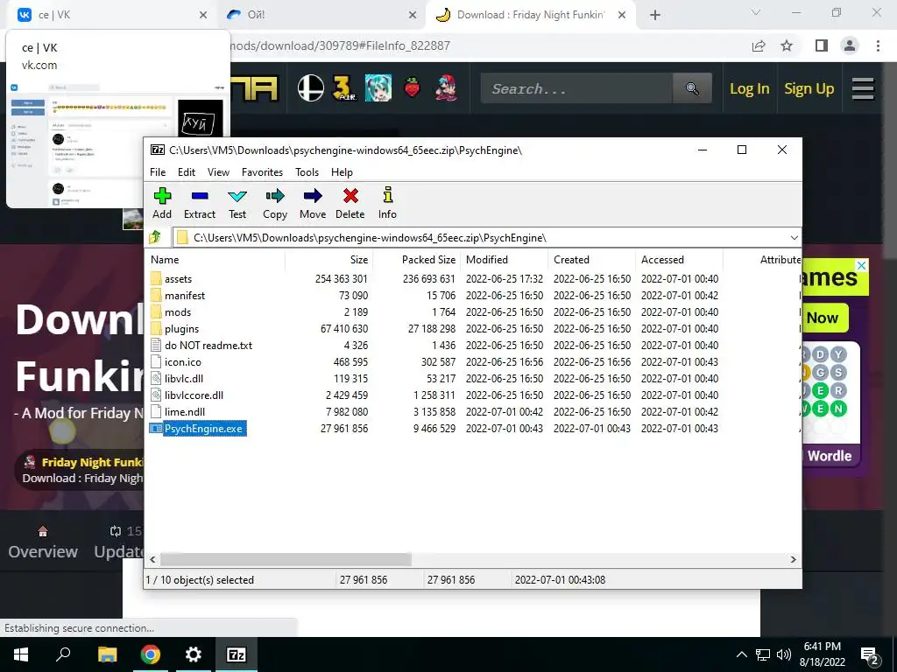Select libvlccore.dll file
The height and width of the screenshot is (672, 897).
(194, 395)
